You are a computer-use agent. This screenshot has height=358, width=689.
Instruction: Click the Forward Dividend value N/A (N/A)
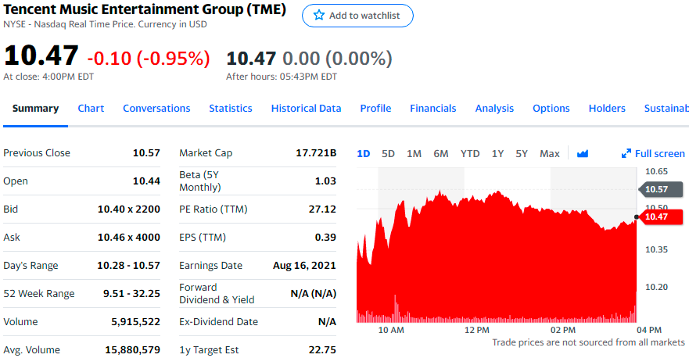[x=314, y=294]
